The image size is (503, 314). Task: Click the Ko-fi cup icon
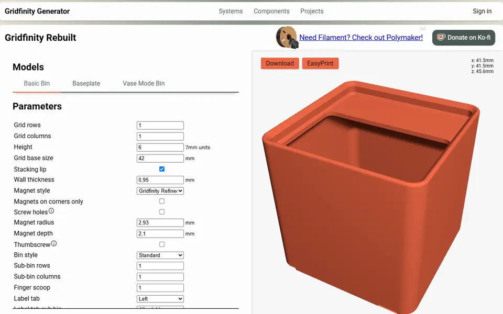[441, 38]
